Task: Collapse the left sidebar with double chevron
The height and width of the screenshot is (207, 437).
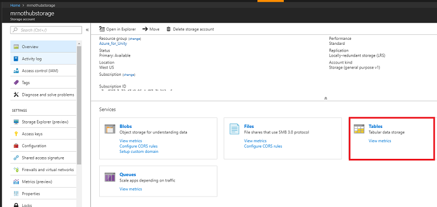Action: 87,30
